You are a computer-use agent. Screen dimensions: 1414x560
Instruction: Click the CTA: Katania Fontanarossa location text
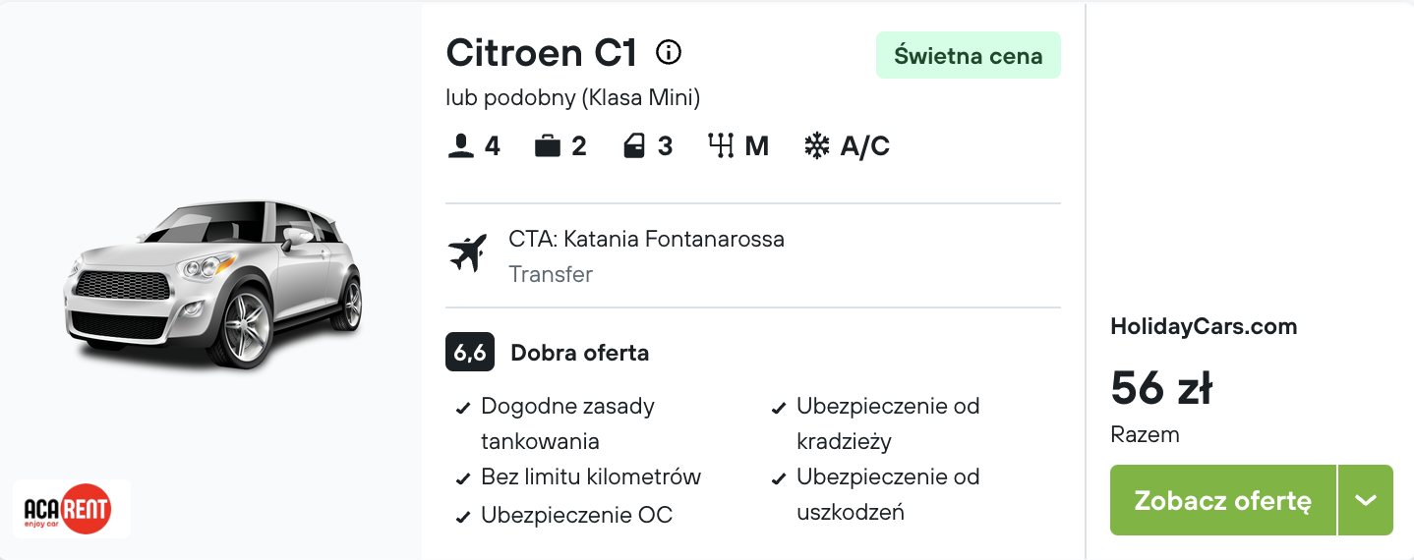tap(646, 239)
